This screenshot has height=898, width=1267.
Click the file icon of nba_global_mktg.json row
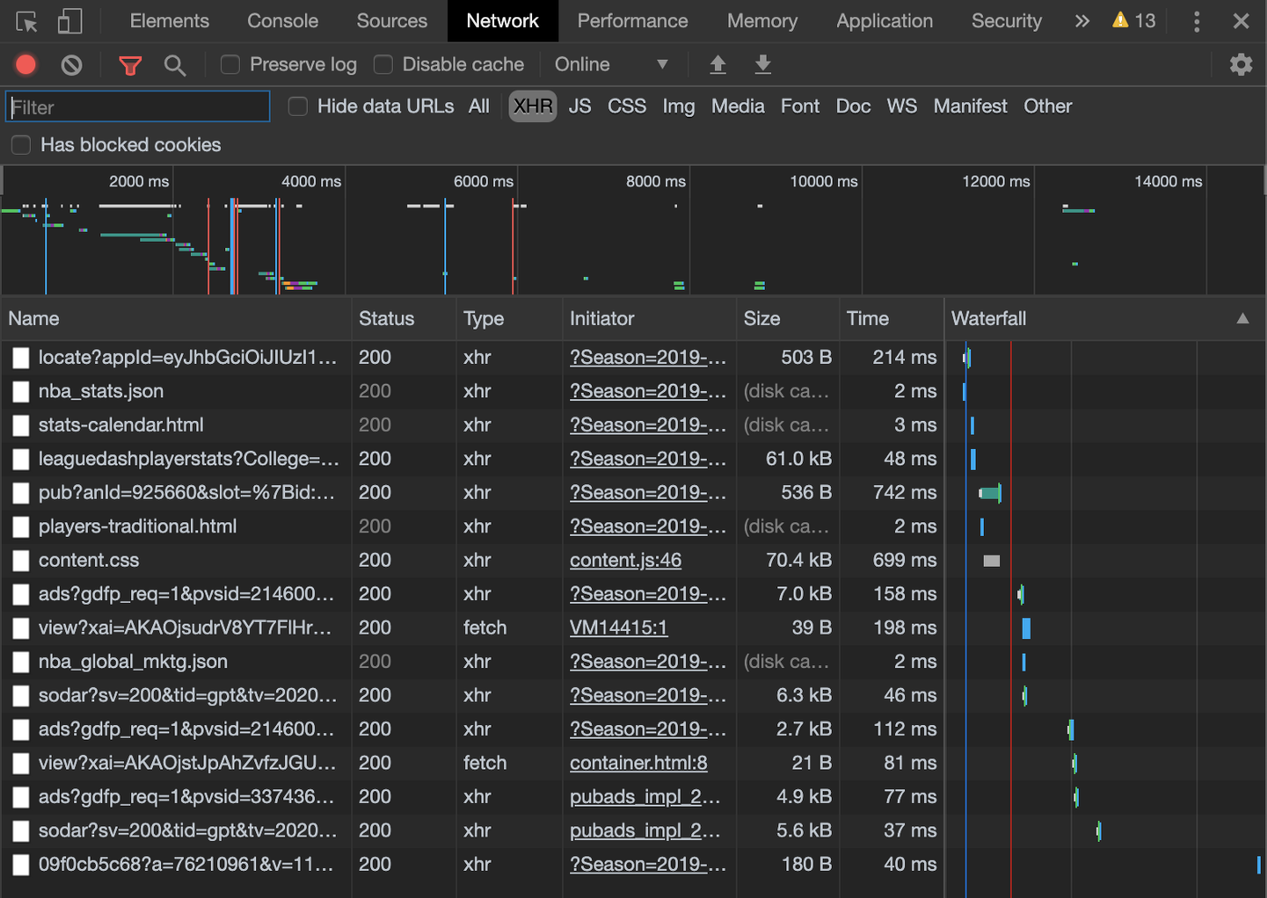click(20, 662)
